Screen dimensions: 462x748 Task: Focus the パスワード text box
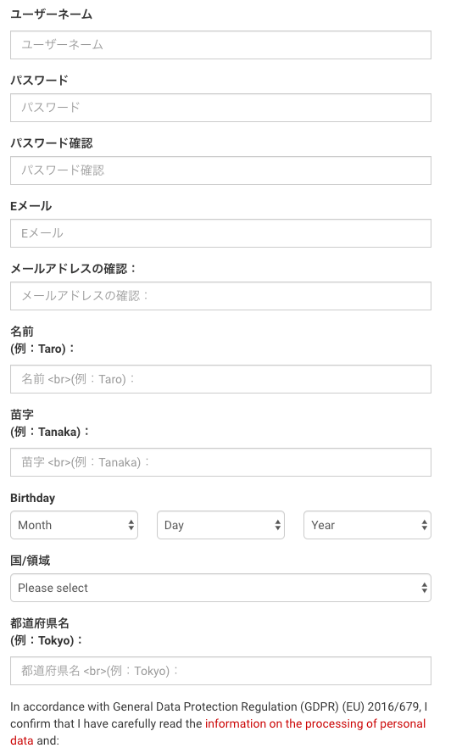(x=220, y=108)
